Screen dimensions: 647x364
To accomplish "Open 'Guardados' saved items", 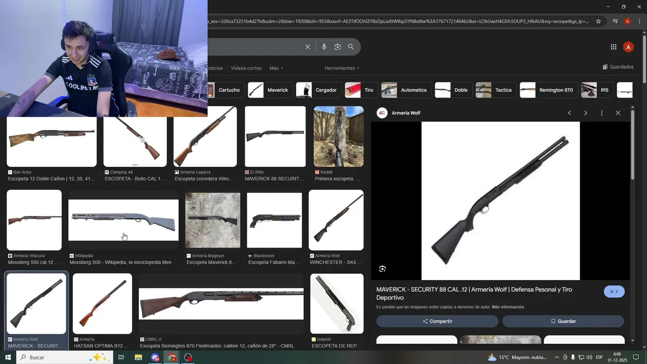I will coord(618,67).
